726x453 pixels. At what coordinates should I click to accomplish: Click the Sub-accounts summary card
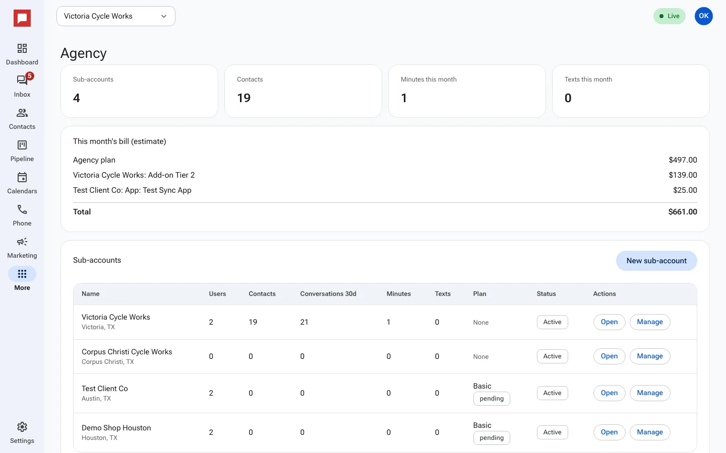click(139, 91)
